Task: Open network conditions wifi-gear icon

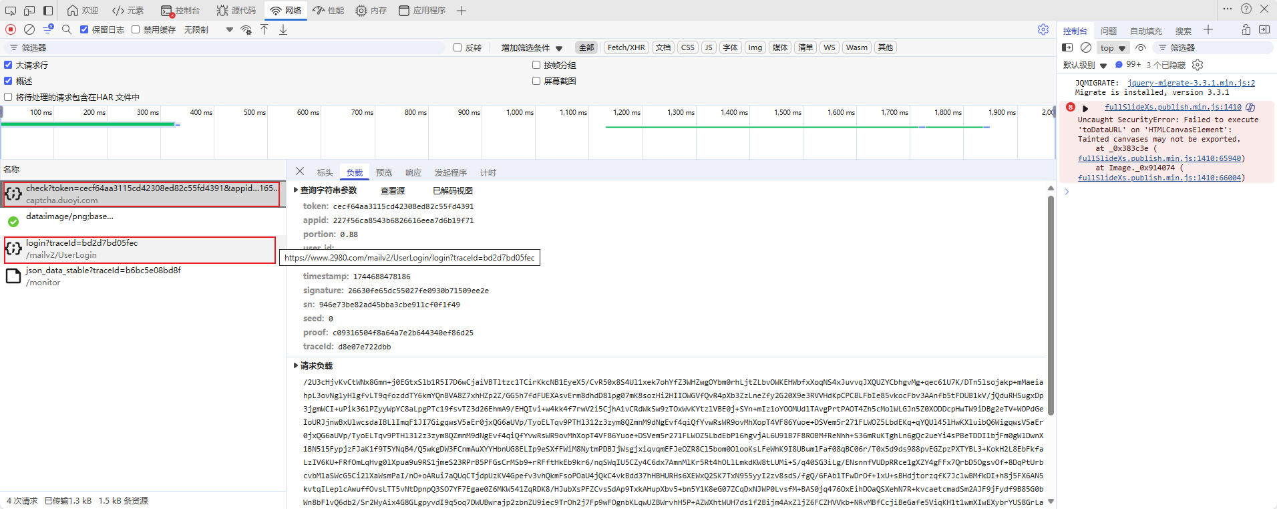Action: pos(246,30)
